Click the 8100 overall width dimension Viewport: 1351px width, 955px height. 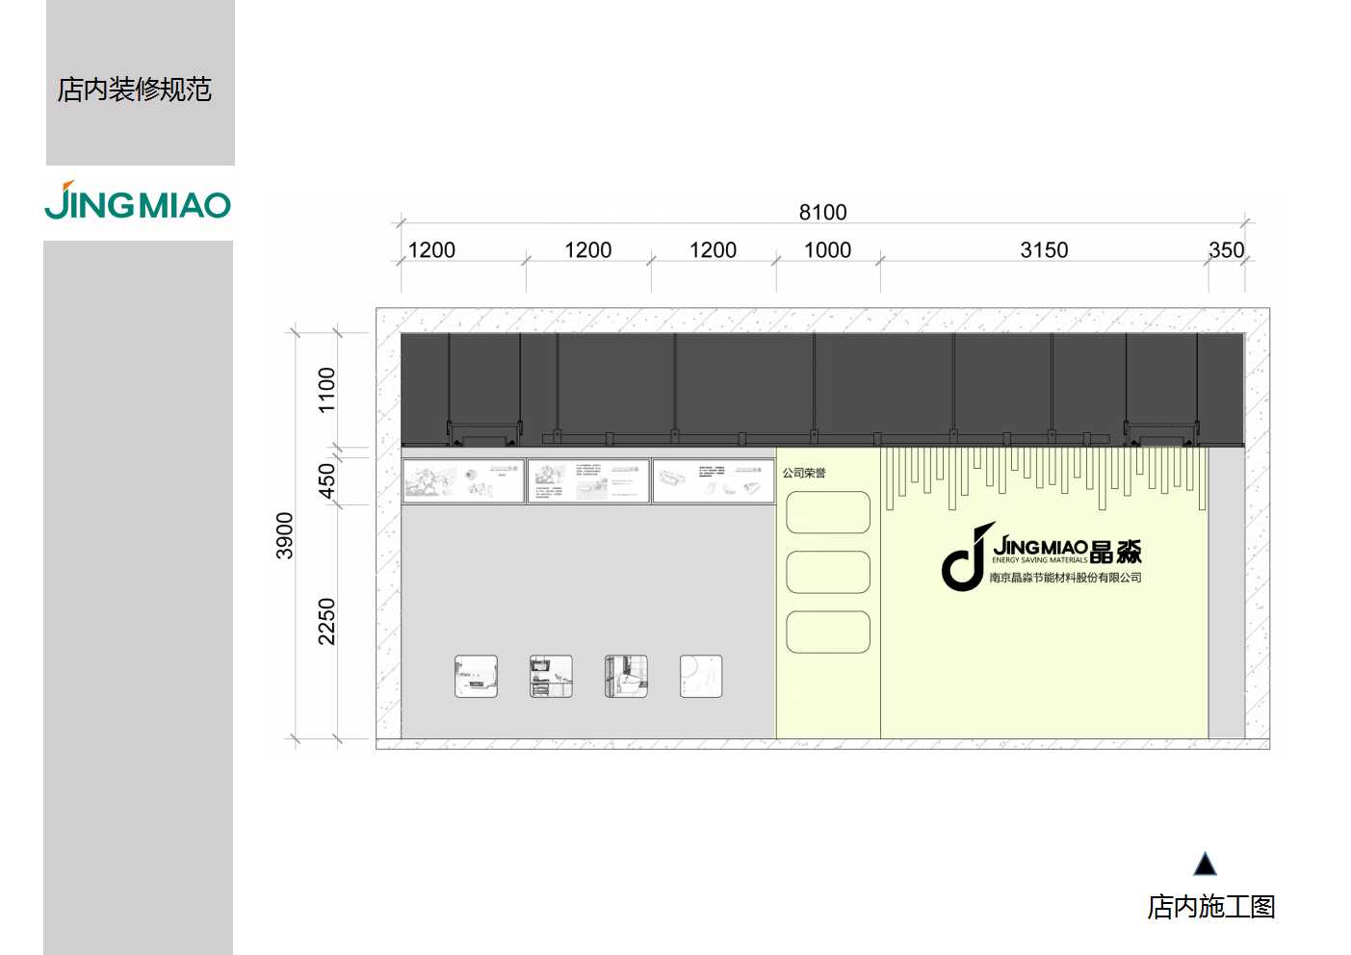822,212
